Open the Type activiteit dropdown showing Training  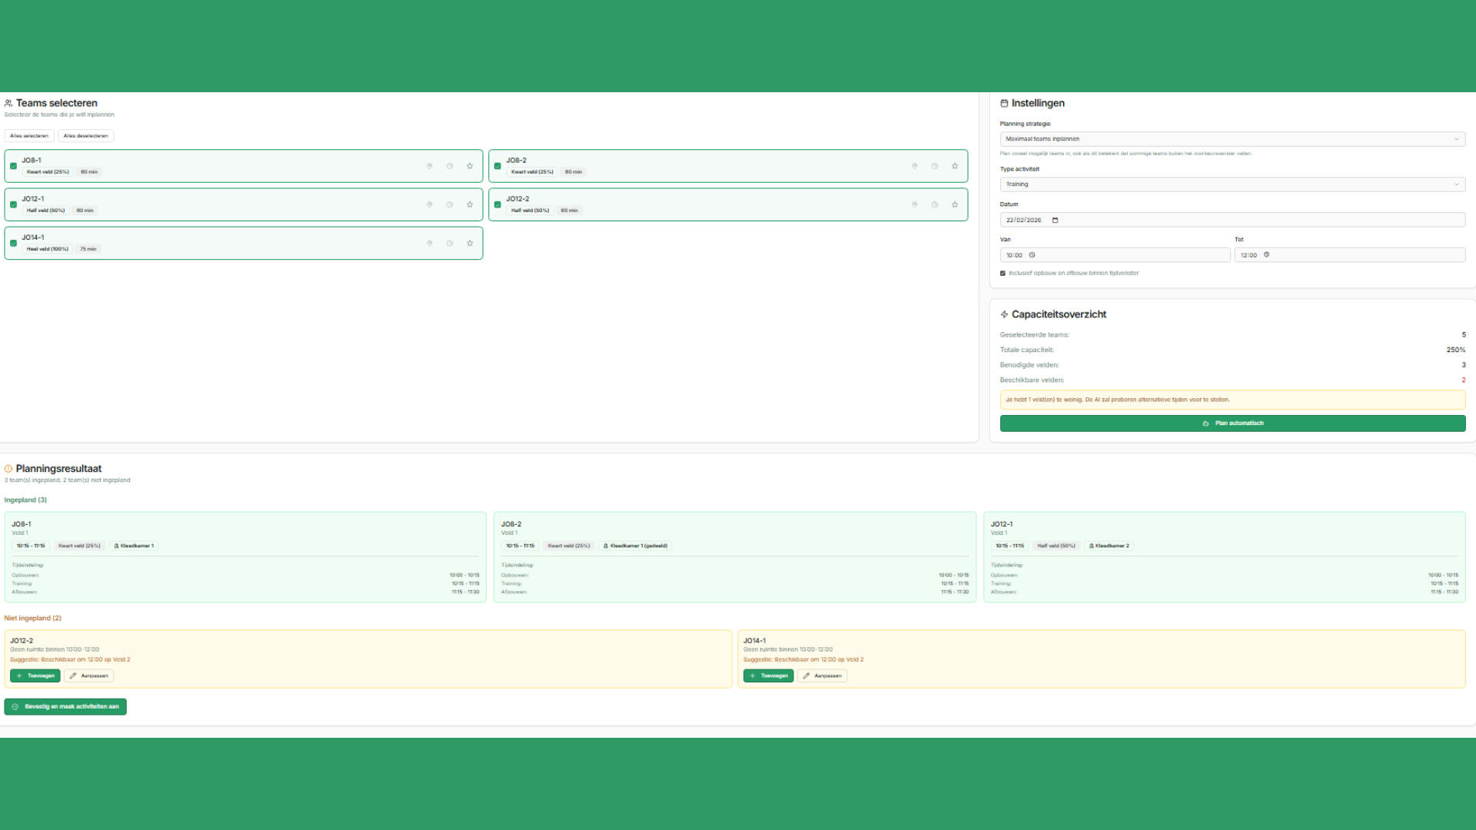coord(1232,184)
